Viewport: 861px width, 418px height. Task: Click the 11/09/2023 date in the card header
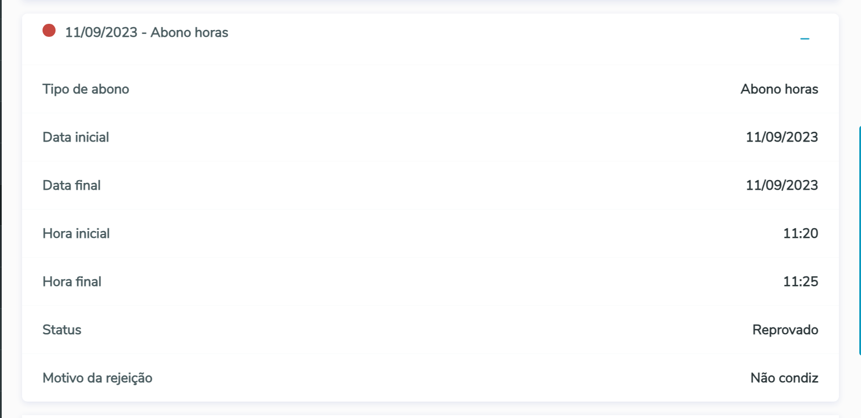tap(101, 33)
